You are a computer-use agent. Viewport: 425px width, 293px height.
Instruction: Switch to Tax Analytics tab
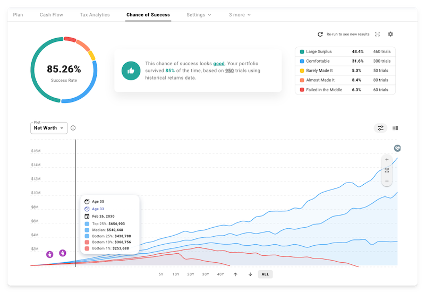(x=95, y=15)
